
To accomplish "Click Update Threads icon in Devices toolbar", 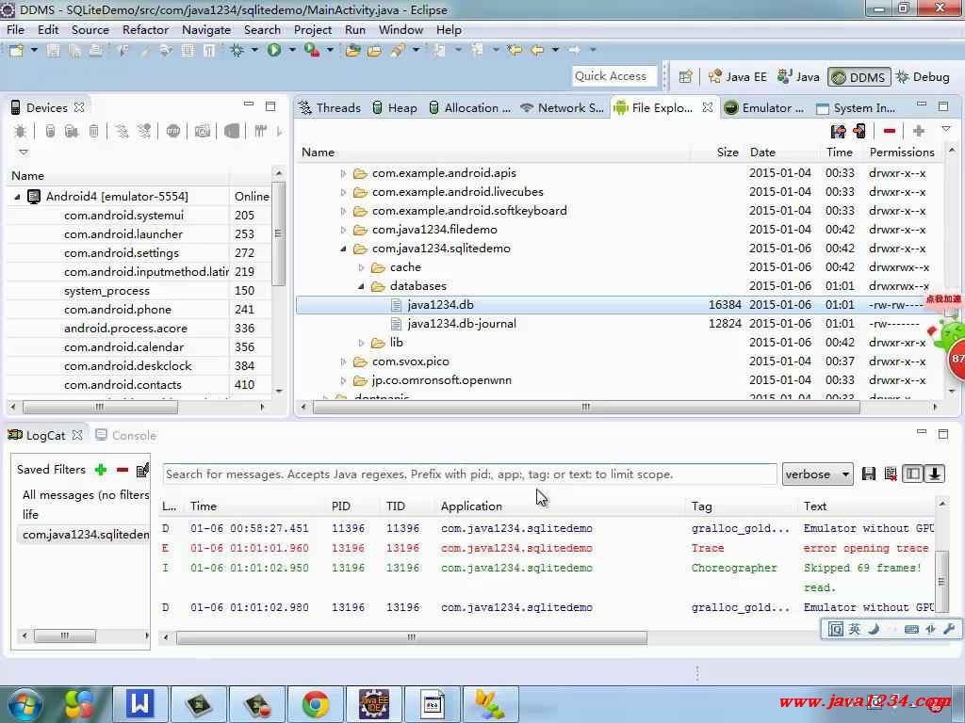I will click(x=122, y=131).
